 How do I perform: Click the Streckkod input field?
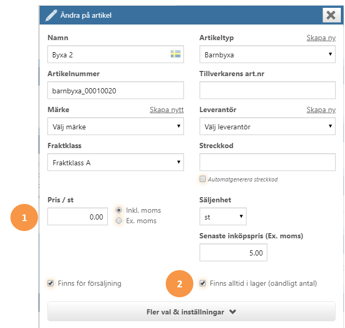(267, 162)
